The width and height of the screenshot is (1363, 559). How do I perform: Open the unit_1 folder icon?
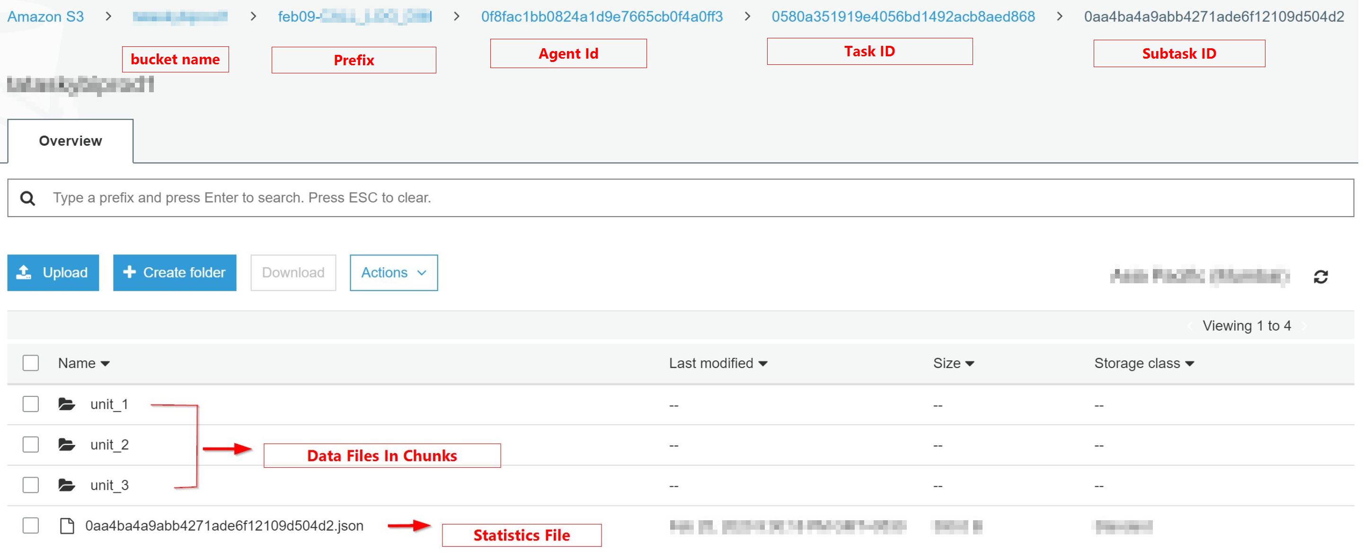69,403
